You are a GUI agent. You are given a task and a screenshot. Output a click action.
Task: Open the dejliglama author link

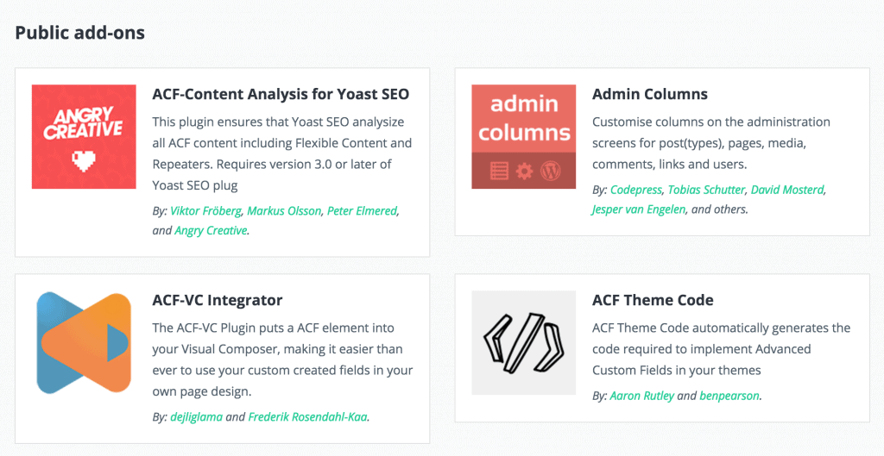[x=196, y=417]
